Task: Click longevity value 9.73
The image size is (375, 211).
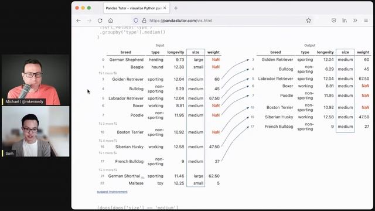Action: (180, 60)
